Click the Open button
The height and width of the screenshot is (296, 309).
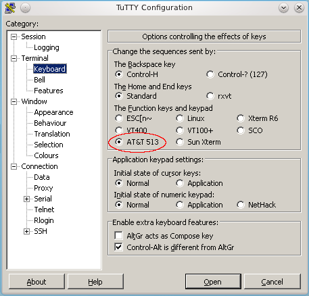pyautogui.click(x=213, y=282)
